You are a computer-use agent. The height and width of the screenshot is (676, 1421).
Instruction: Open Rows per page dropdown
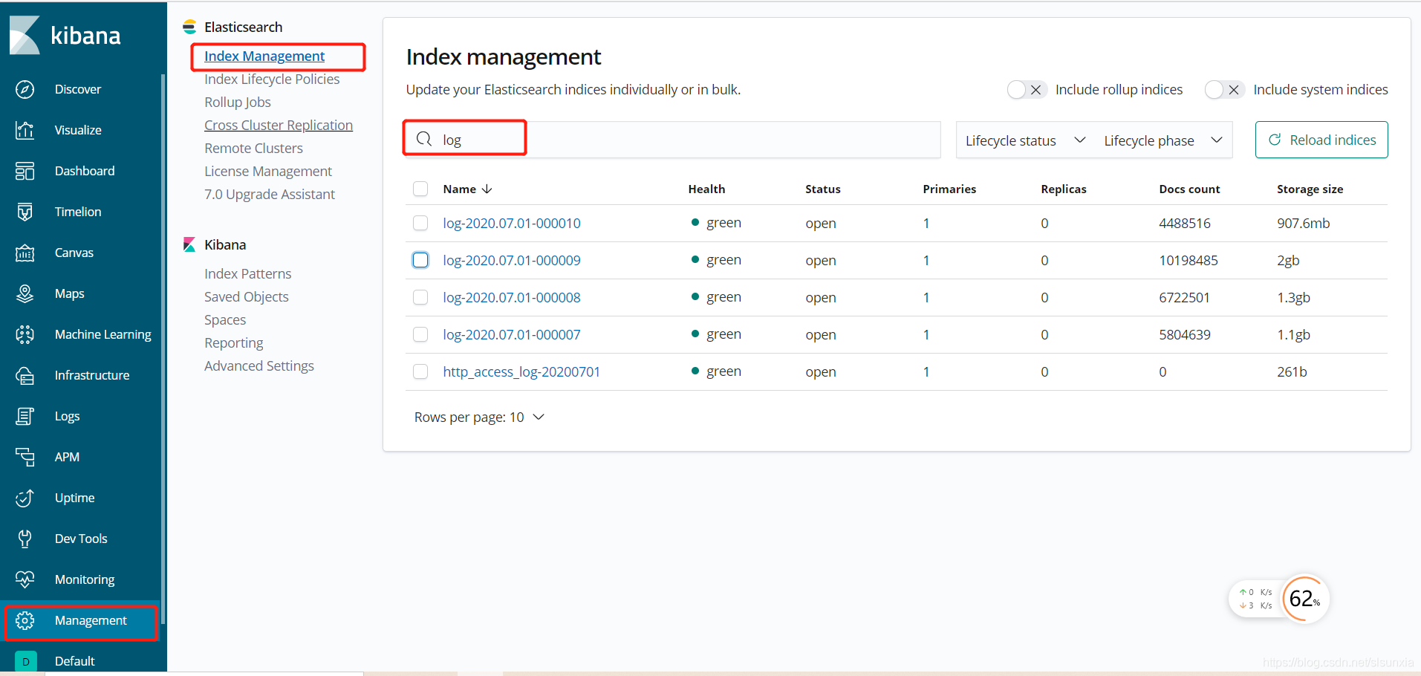pyautogui.click(x=479, y=417)
